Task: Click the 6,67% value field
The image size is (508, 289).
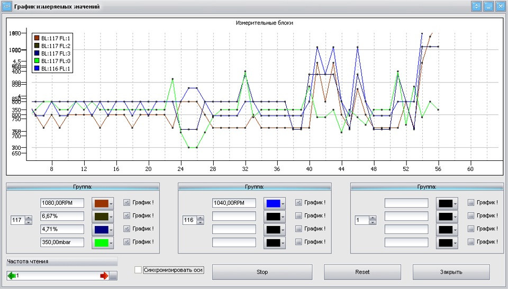Action: point(62,216)
